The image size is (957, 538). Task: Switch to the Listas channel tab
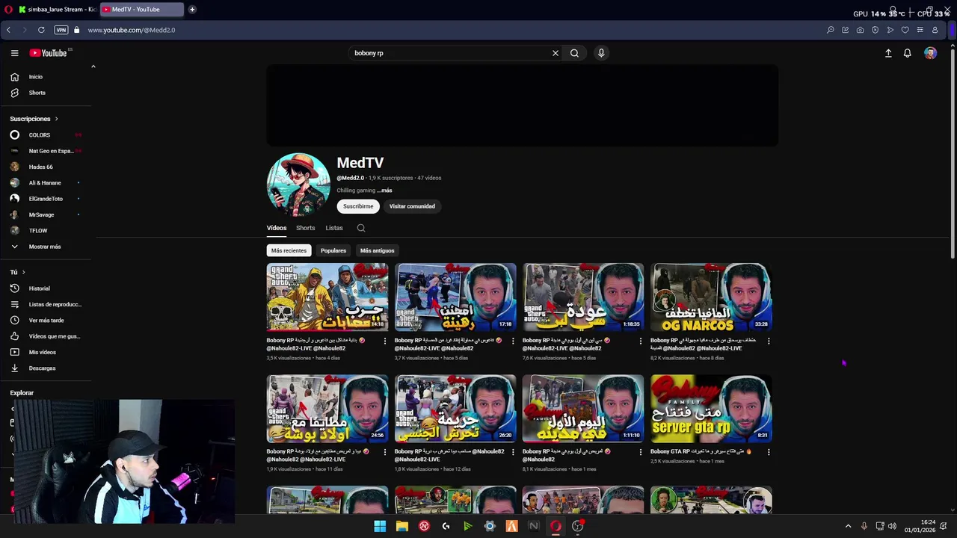tap(334, 228)
